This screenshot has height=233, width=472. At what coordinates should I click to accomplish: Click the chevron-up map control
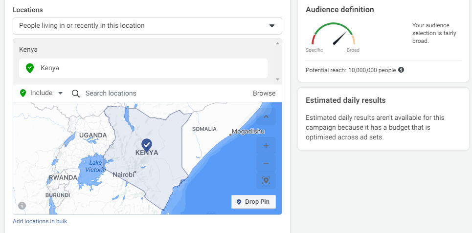coord(266,117)
